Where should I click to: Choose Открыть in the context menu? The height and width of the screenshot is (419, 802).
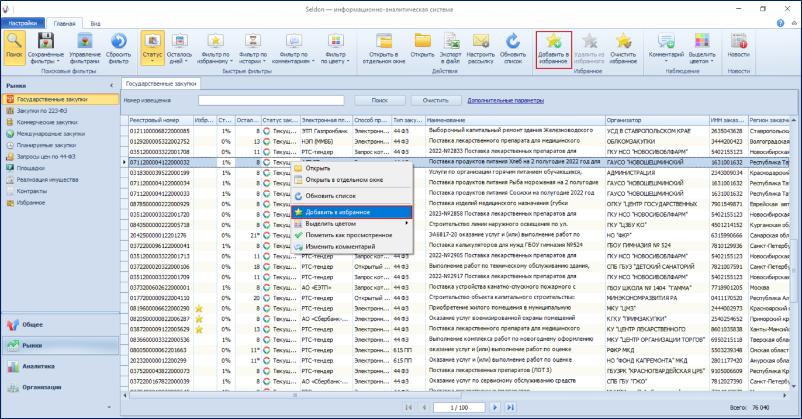(352, 168)
